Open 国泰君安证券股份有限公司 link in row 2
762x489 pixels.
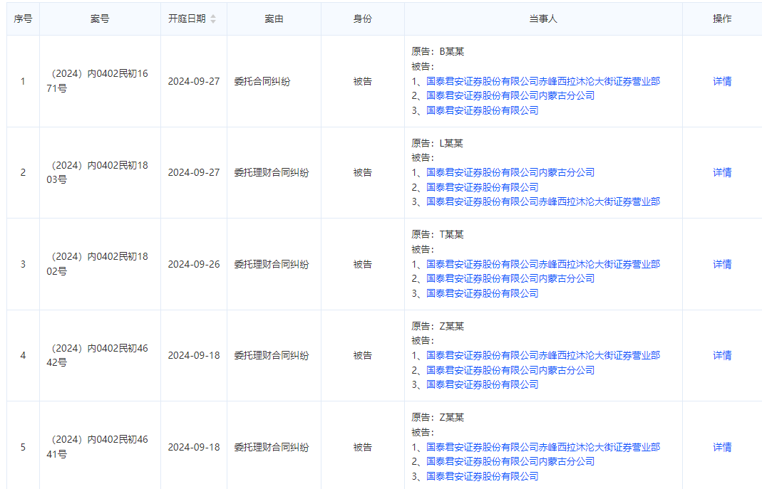coord(482,187)
